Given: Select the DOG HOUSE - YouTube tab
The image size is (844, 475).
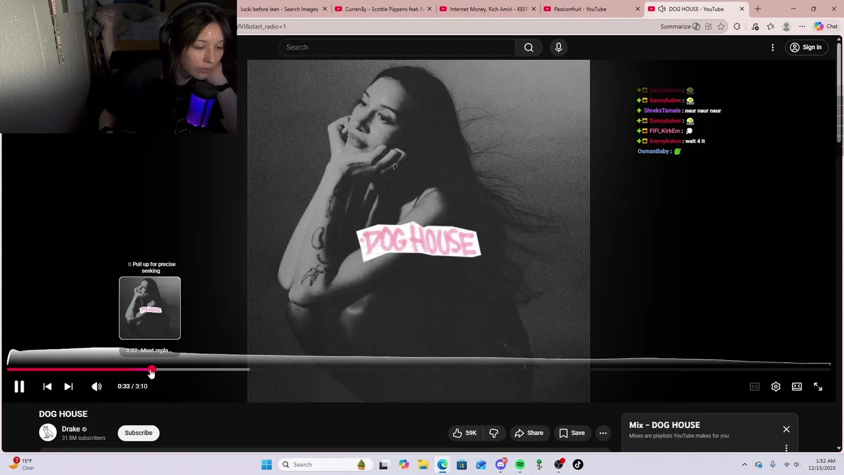Looking at the screenshot, I should click(696, 9).
